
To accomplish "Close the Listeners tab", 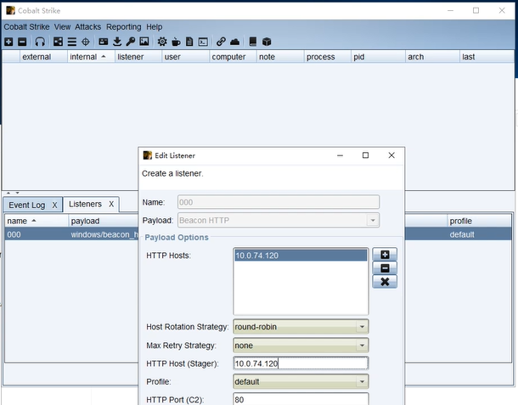I will pyautogui.click(x=111, y=204).
